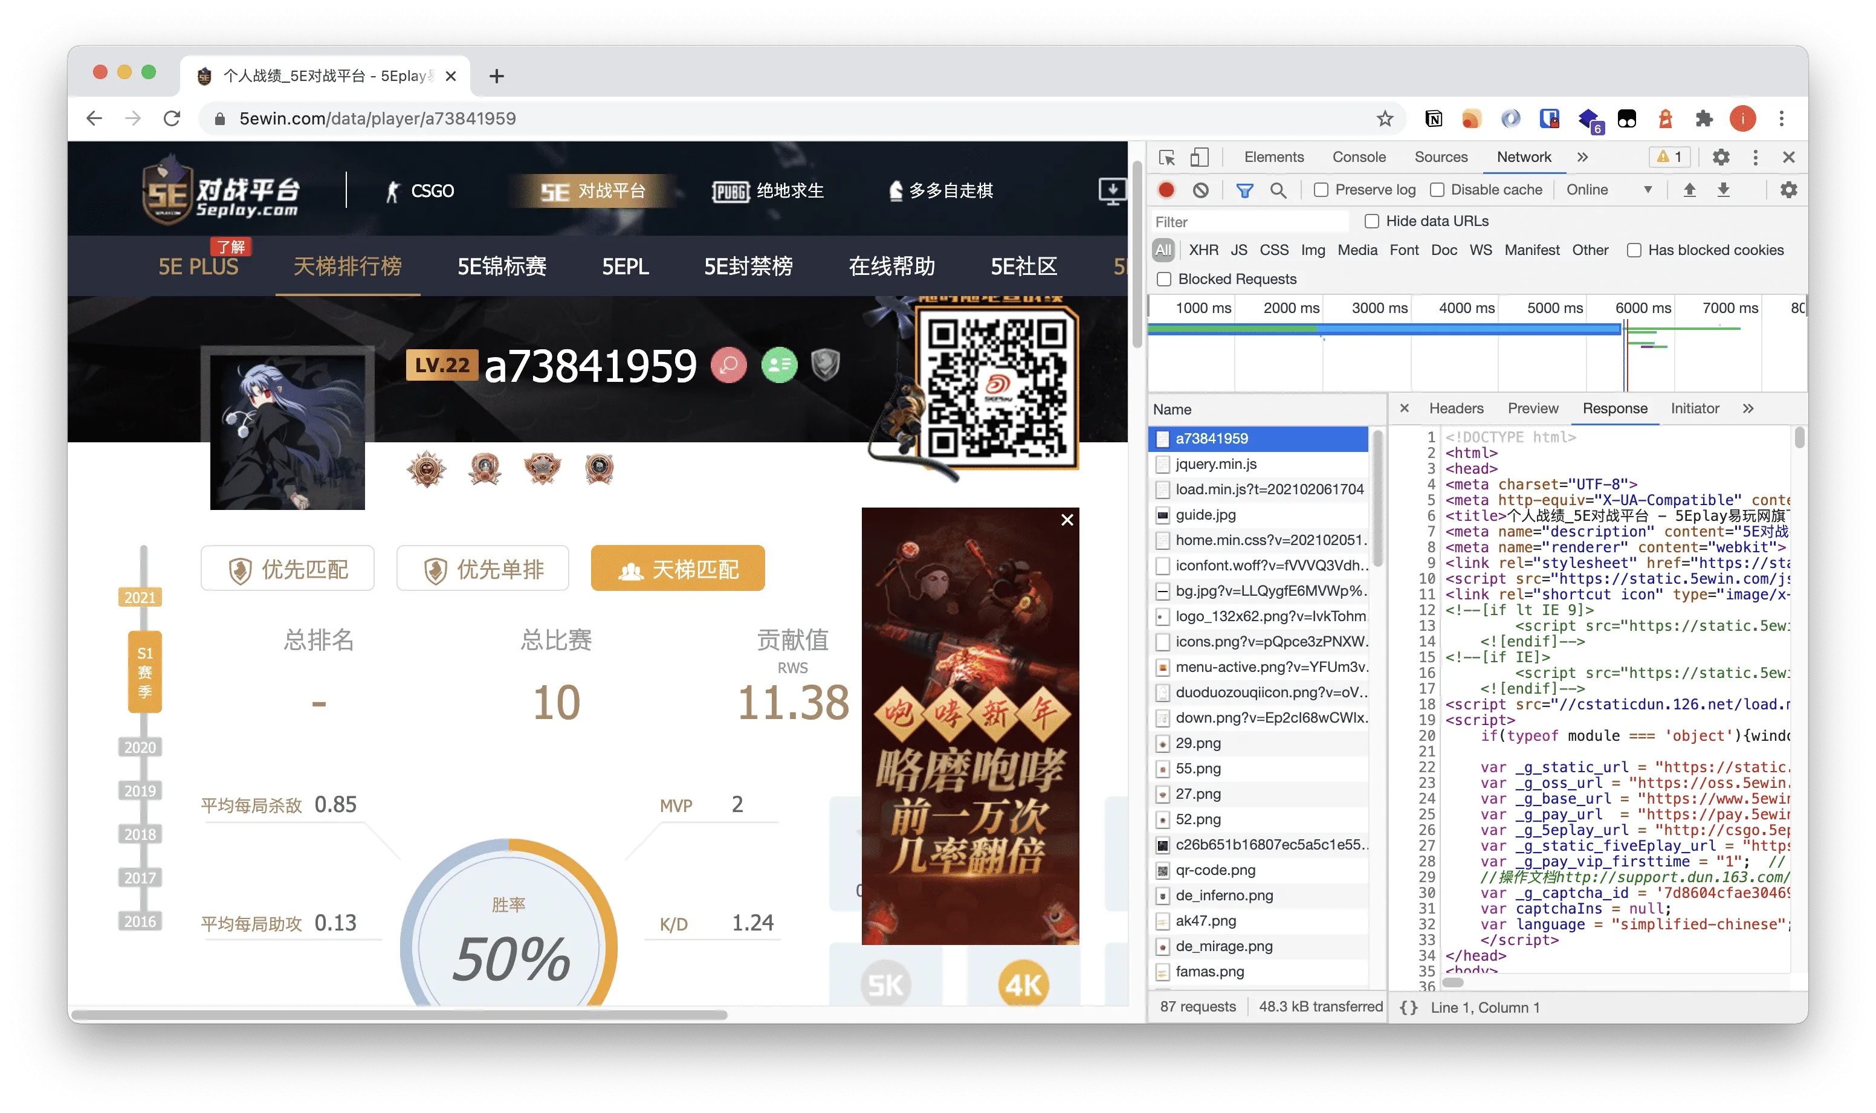Switch to Elements panel
Image resolution: width=1876 pixels, height=1113 pixels.
[1273, 158]
